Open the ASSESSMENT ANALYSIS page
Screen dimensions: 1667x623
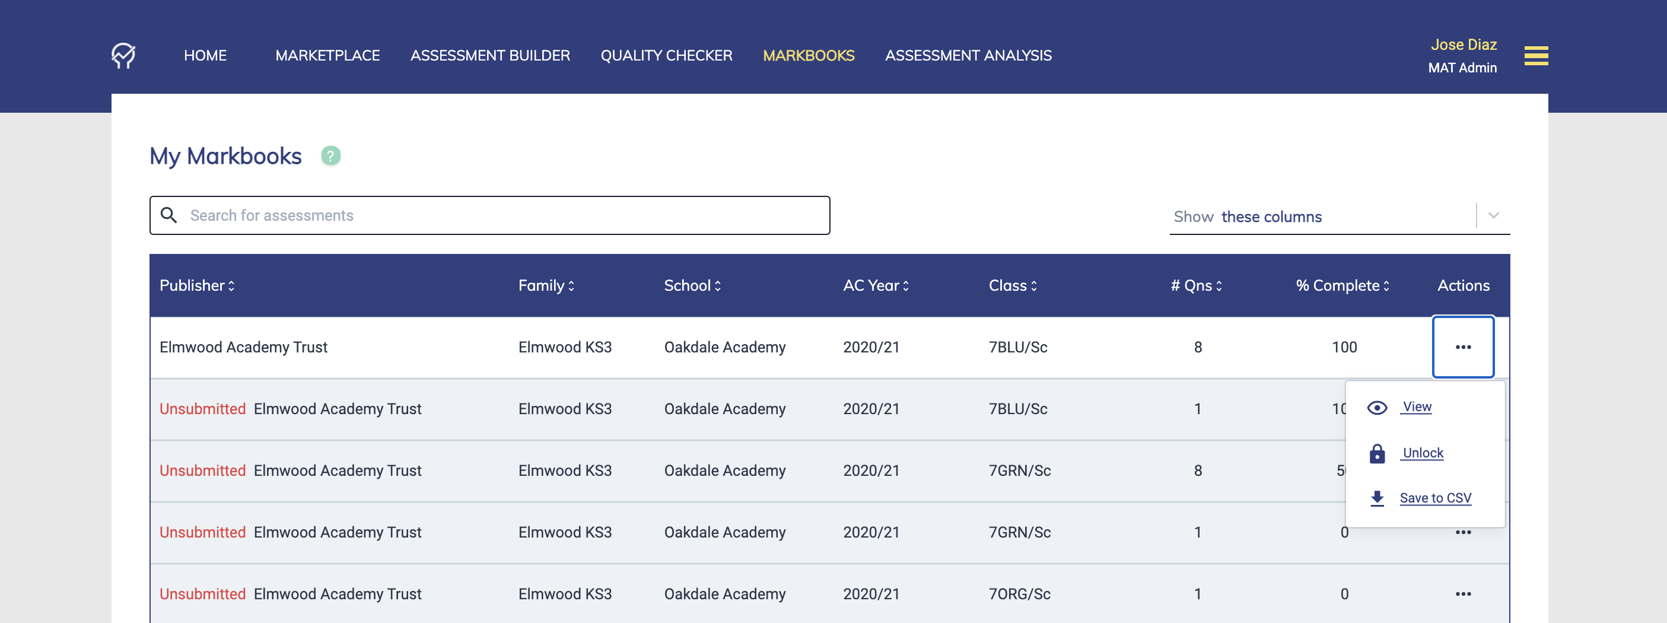click(x=968, y=56)
